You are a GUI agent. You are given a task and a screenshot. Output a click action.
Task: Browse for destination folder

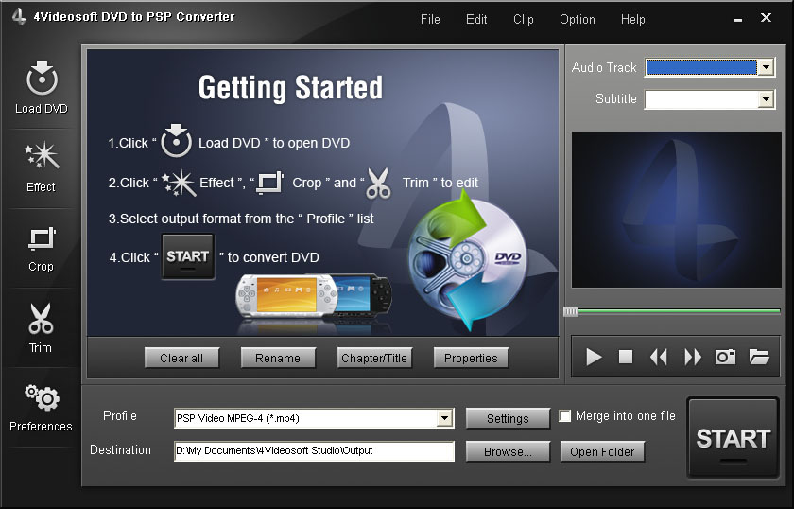tap(508, 451)
